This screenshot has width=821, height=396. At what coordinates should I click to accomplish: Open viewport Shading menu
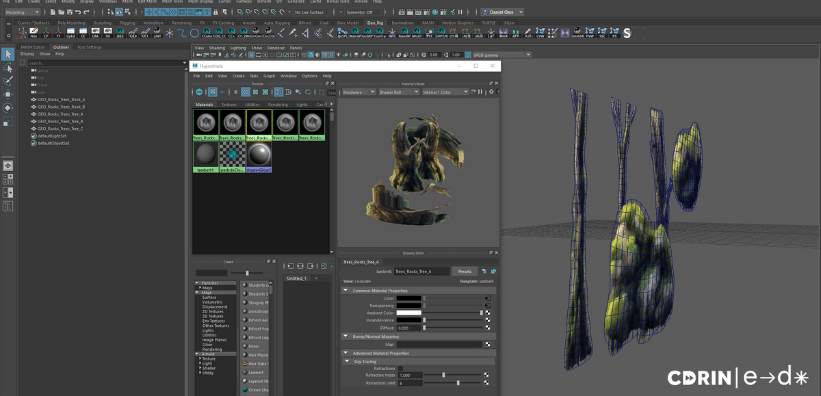(217, 48)
